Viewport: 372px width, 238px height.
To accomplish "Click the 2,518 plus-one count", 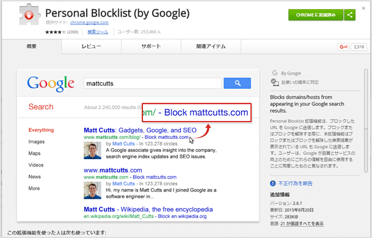I will 359,46.
